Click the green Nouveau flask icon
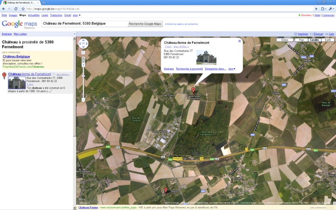Viewport: 336px width, 210px height. click(299, 15)
